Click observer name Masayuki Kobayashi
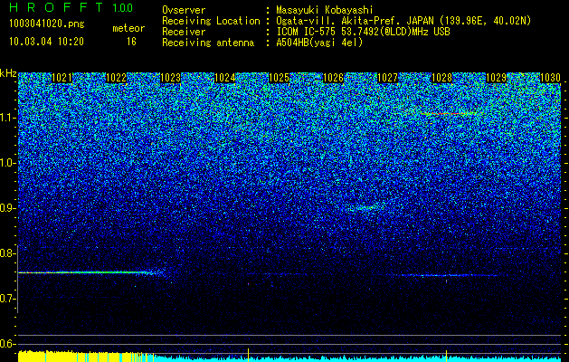This screenshot has width=569, height=362. 325,10
